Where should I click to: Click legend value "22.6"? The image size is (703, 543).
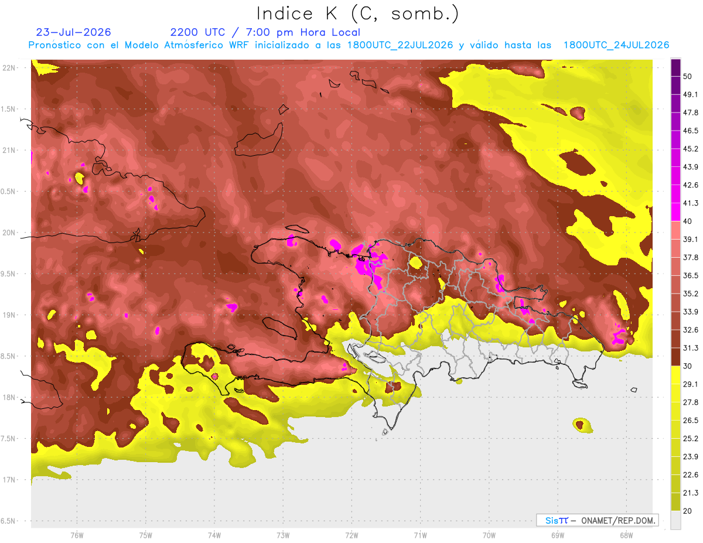point(690,474)
